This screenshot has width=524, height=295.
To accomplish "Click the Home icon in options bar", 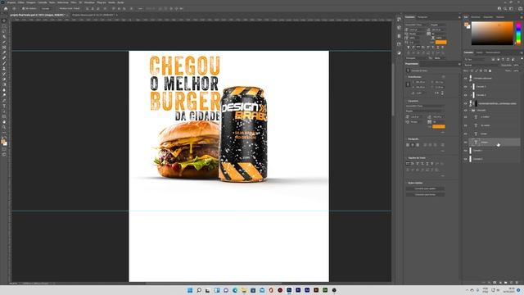I will [6, 9].
